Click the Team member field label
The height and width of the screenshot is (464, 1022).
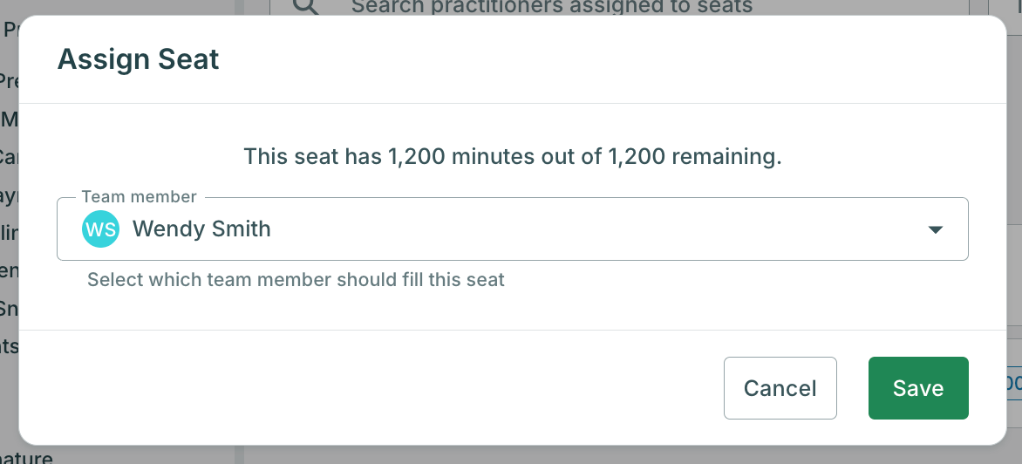click(139, 197)
